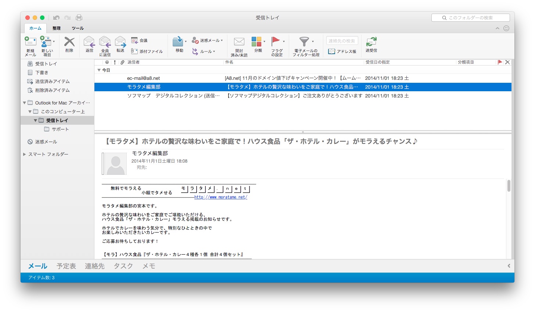Click the 連絡先の検索 contact search field
Image resolution: width=535 pixels, height=312 pixels.
click(x=342, y=41)
